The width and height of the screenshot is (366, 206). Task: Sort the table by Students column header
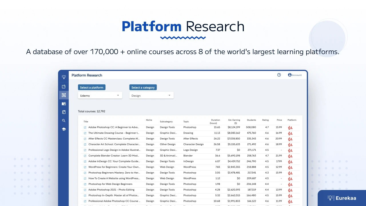coord(251,120)
